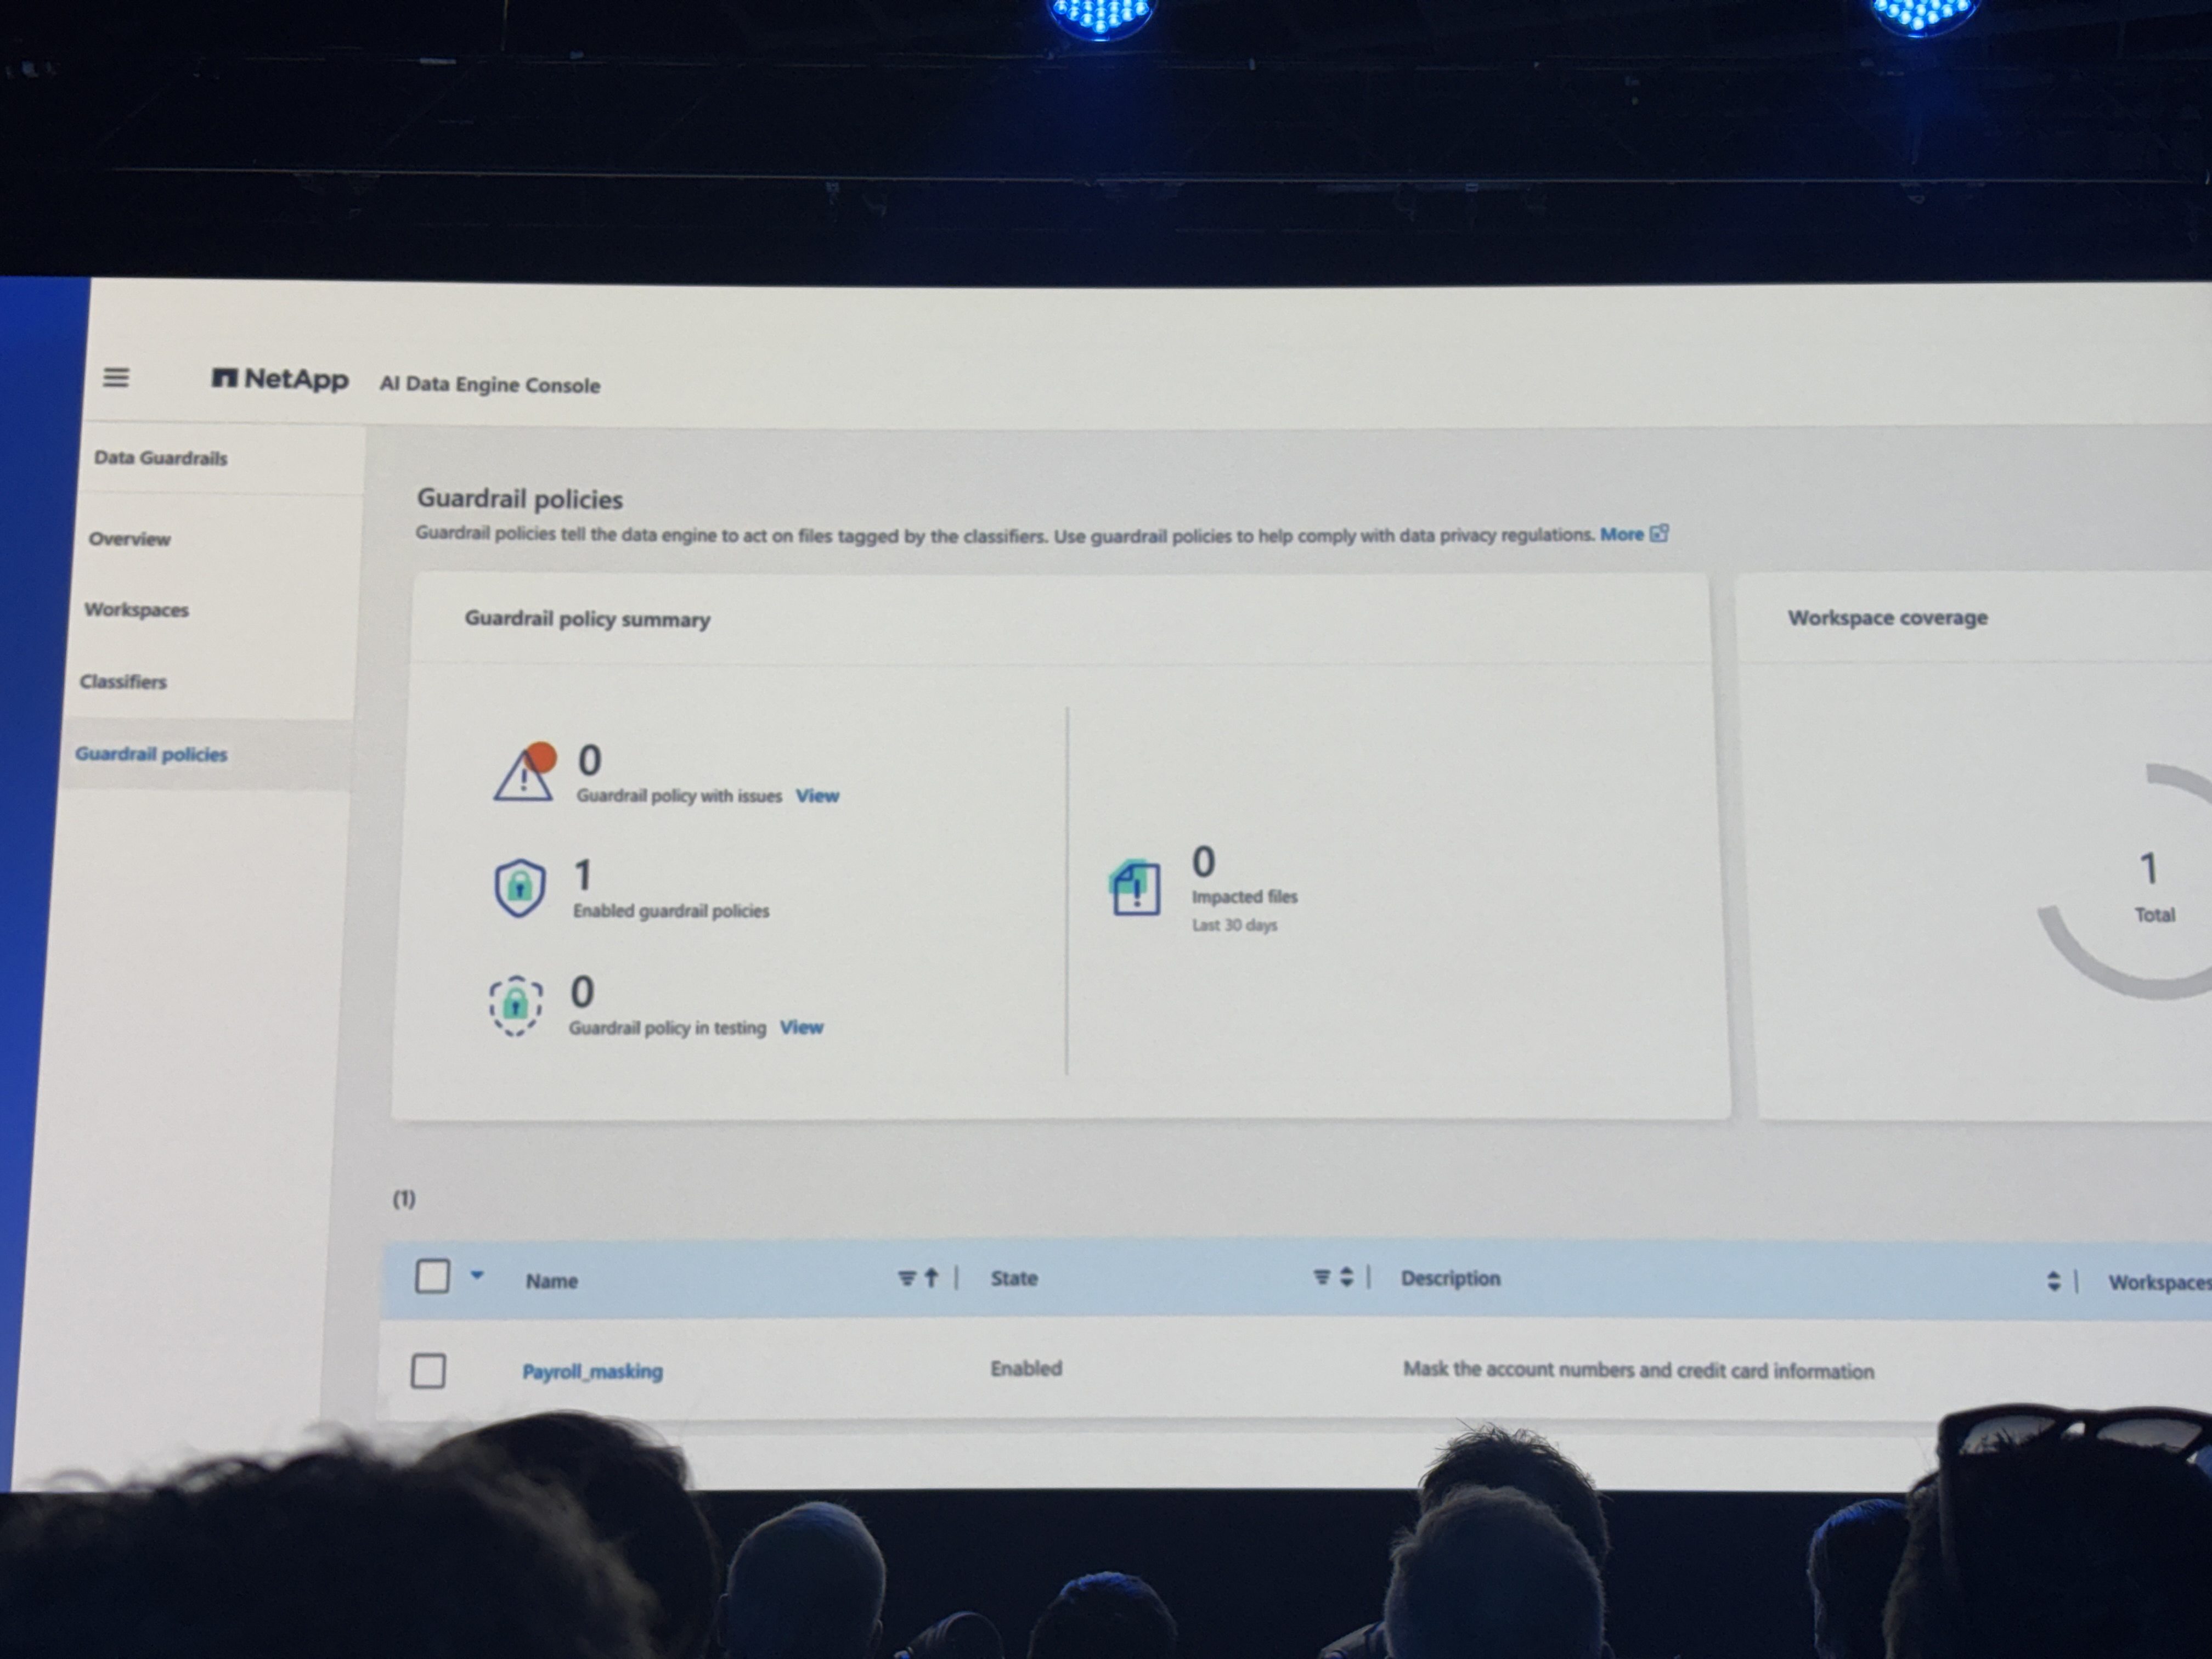This screenshot has height=1659, width=2212.
Task: View guardrail policies with issues
Action: tap(817, 796)
